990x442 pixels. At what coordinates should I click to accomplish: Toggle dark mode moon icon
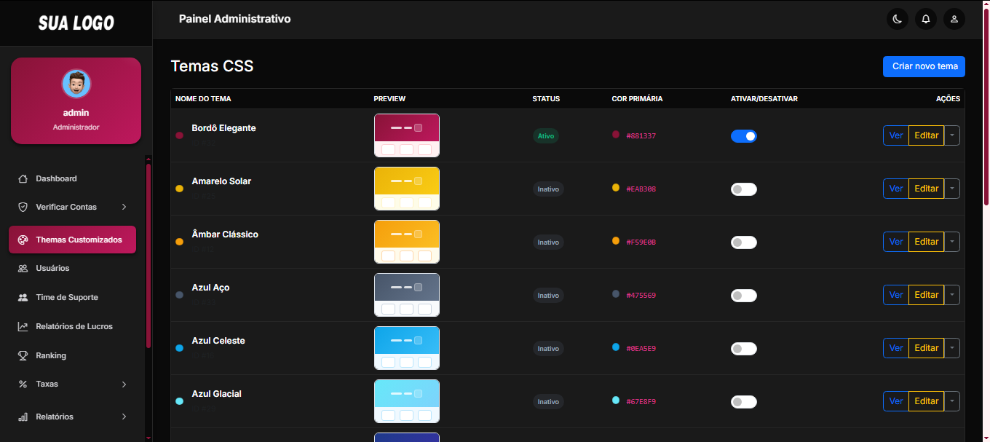point(898,19)
